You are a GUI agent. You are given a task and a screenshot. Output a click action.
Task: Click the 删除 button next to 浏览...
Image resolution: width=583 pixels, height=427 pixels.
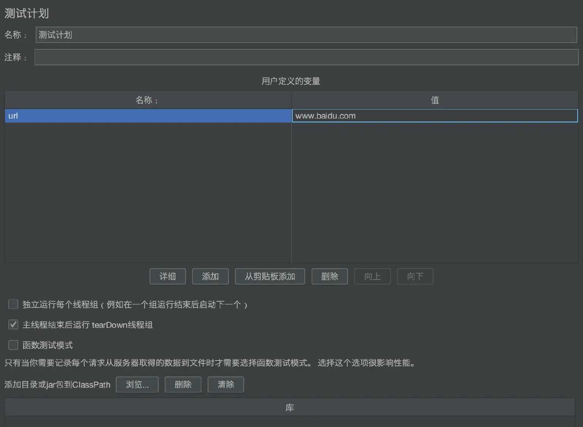[x=183, y=384]
